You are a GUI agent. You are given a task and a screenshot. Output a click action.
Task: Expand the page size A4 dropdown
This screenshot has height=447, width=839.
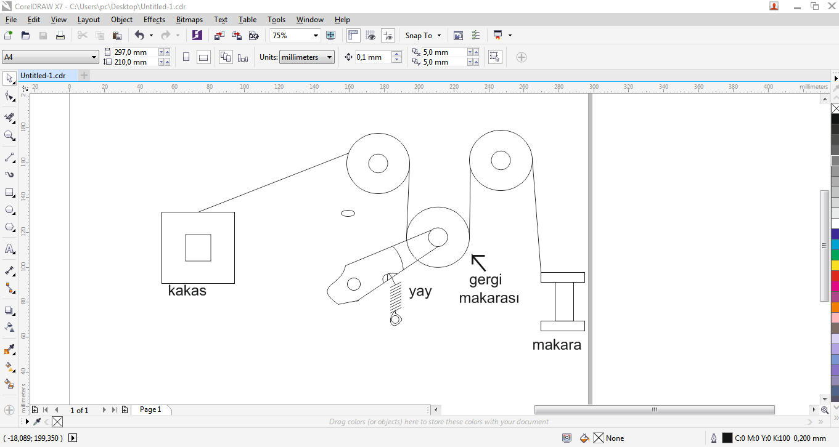point(94,57)
